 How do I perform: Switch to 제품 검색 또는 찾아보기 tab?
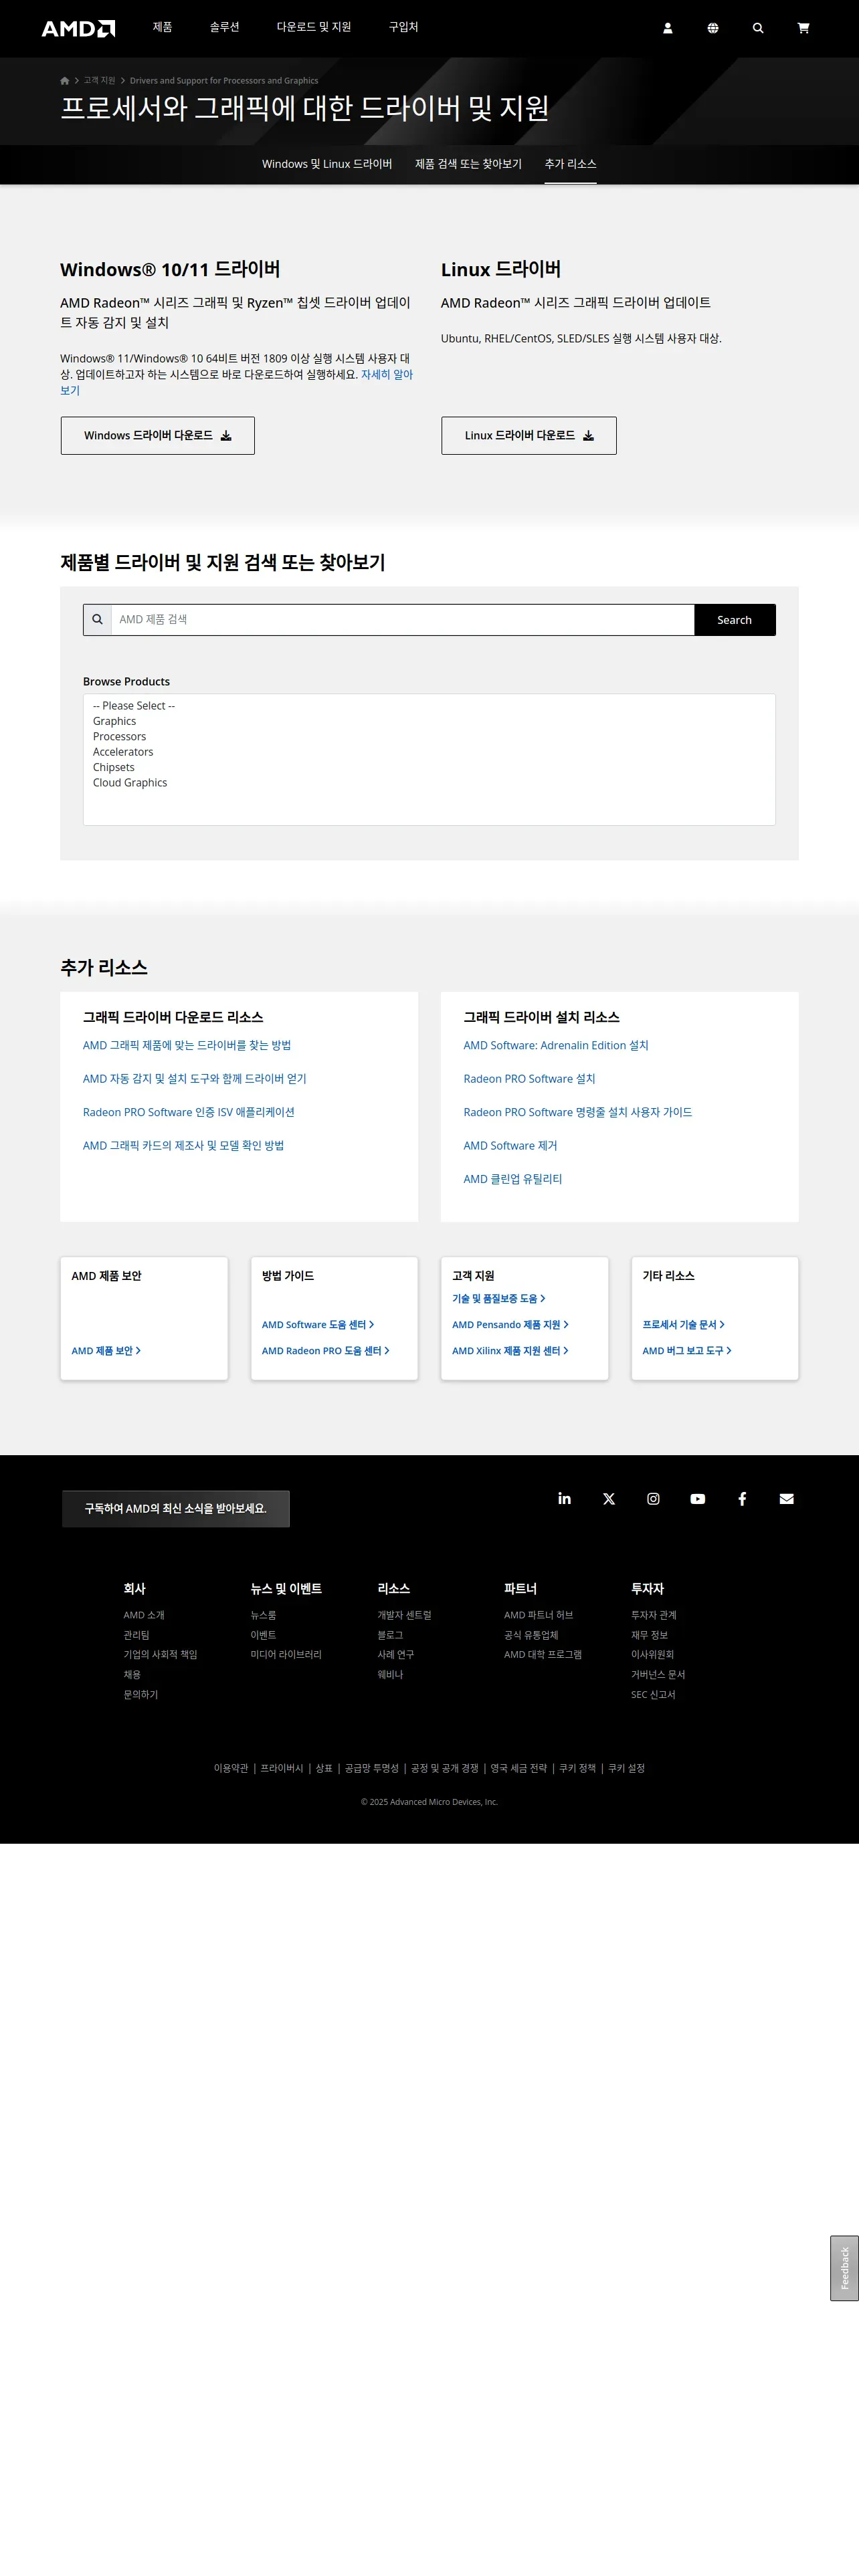(468, 164)
